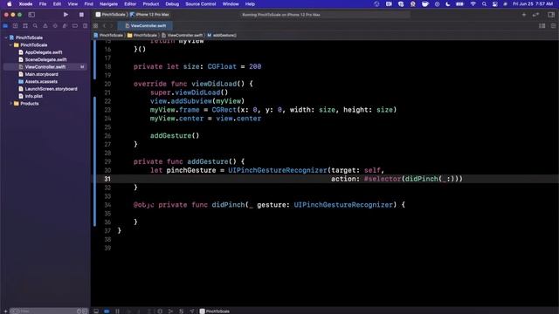Viewport: 559px width, 314px height.
Task: Open addGesture() method jump bar item
Action: pos(222,35)
